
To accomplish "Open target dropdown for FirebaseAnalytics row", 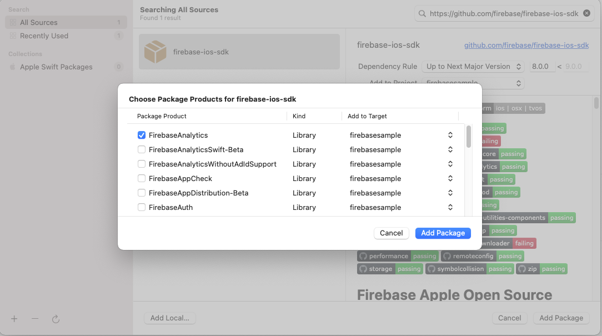I will 450,135.
